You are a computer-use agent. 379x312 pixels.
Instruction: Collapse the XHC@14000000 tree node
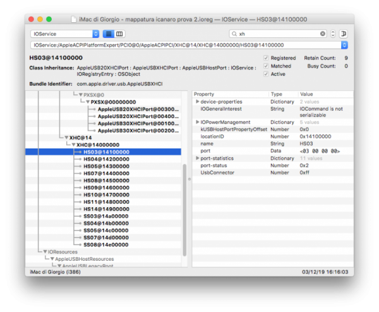tap(73, 145)
